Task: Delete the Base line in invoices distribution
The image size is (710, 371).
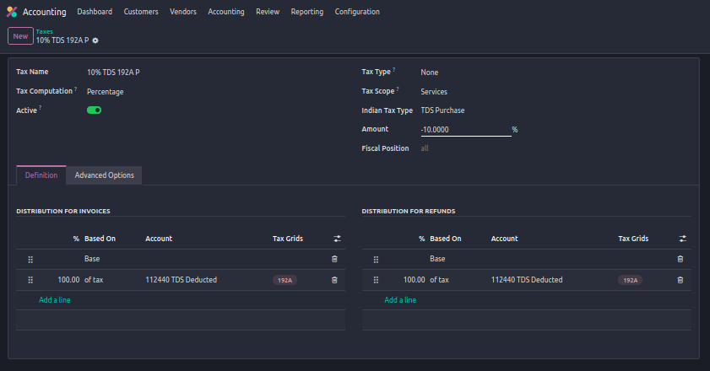Action: point(334,259)
